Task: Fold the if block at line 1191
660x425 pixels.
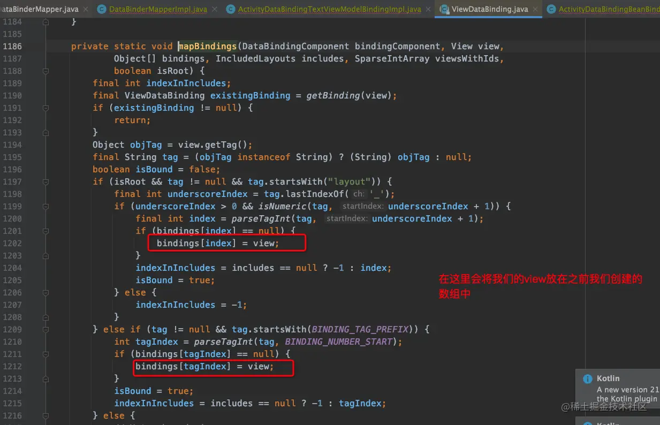Action: tap(45, 108)
